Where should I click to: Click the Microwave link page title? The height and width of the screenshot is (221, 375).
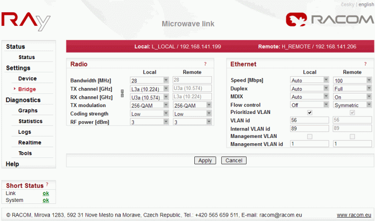[188, 23]
